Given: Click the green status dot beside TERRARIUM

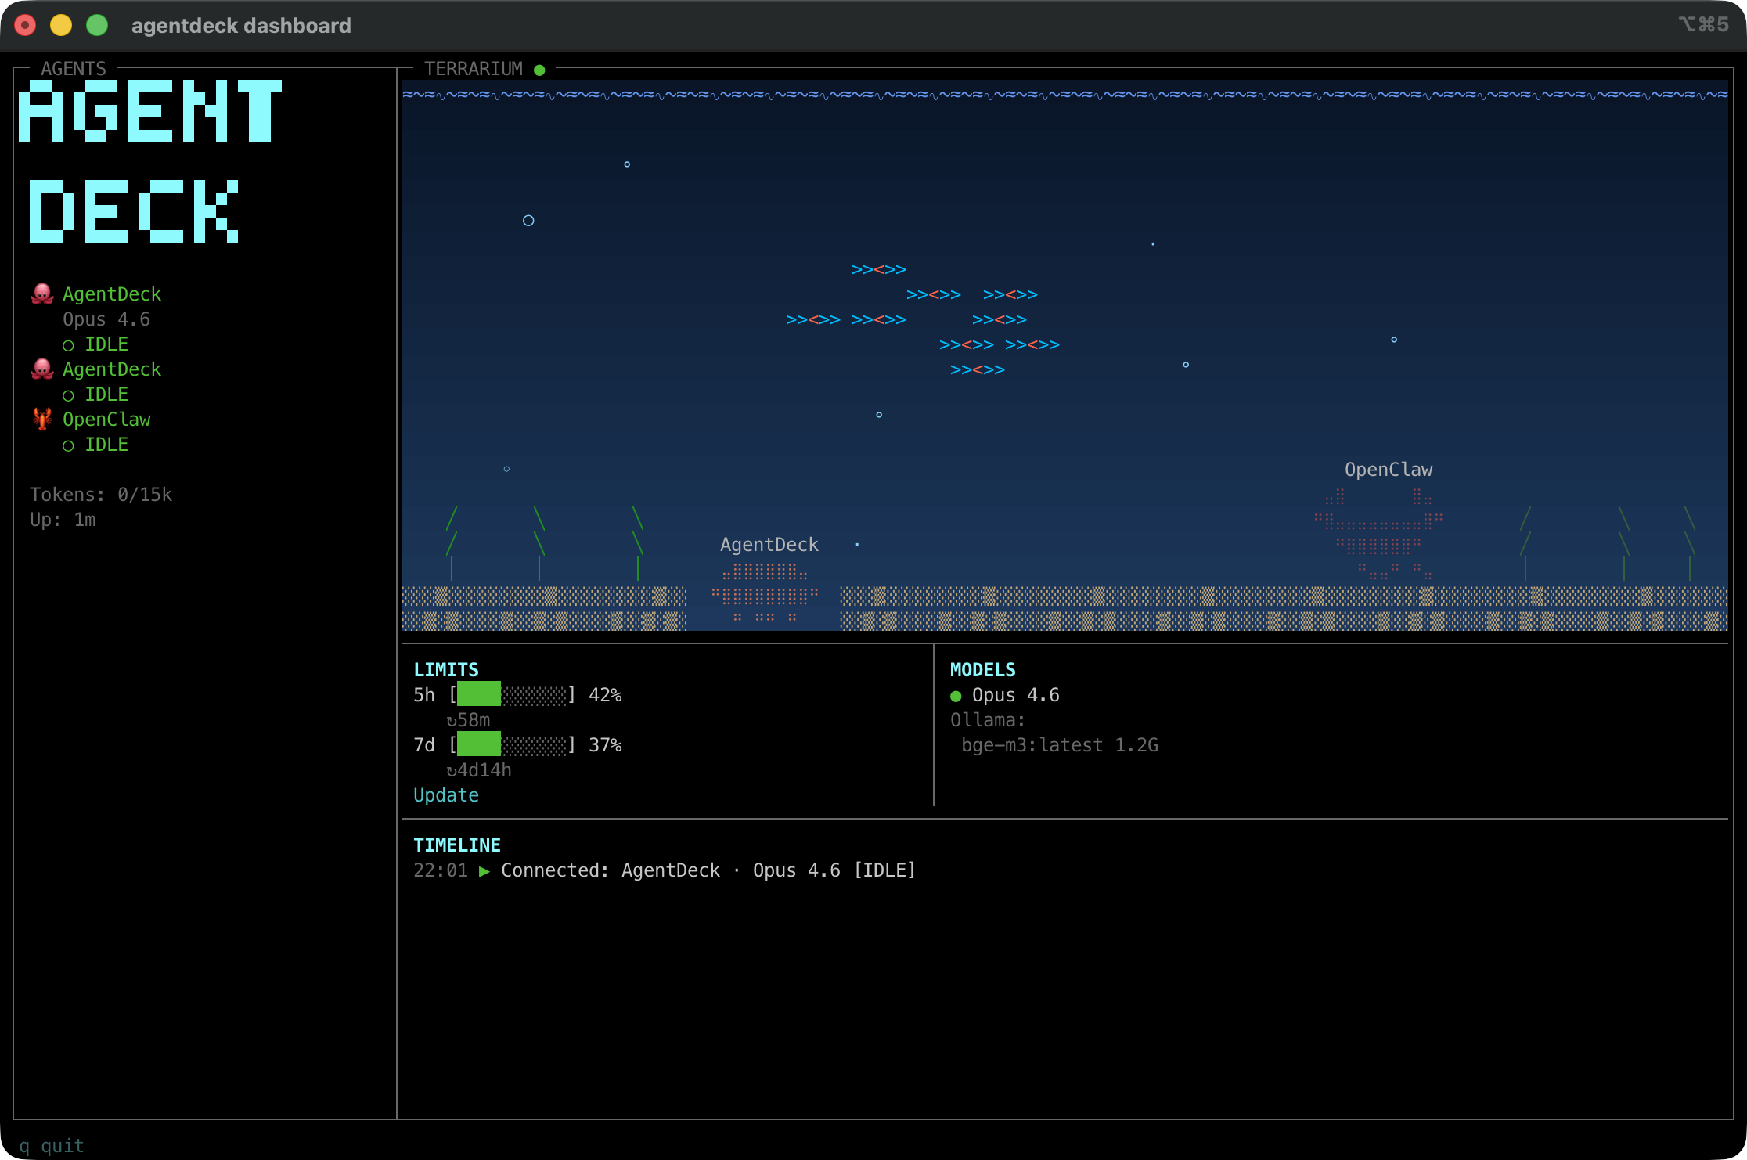Looking at the screenshot, I should tap(539, 69).
